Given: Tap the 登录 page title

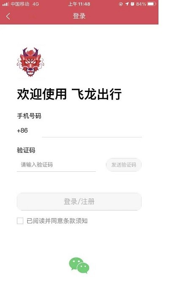Looking at the screenshot, I should [79, 16].
